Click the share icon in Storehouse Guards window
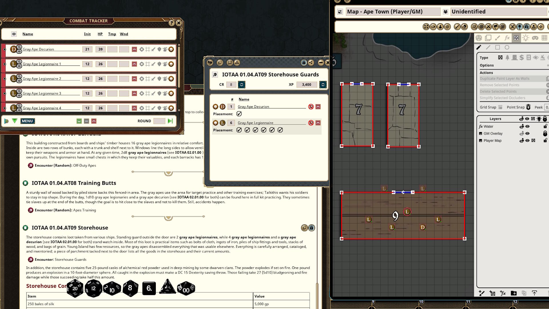549x309 pixels. point(311,63)
